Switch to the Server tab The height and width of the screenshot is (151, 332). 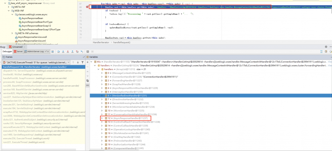click(x=18, y=51)
